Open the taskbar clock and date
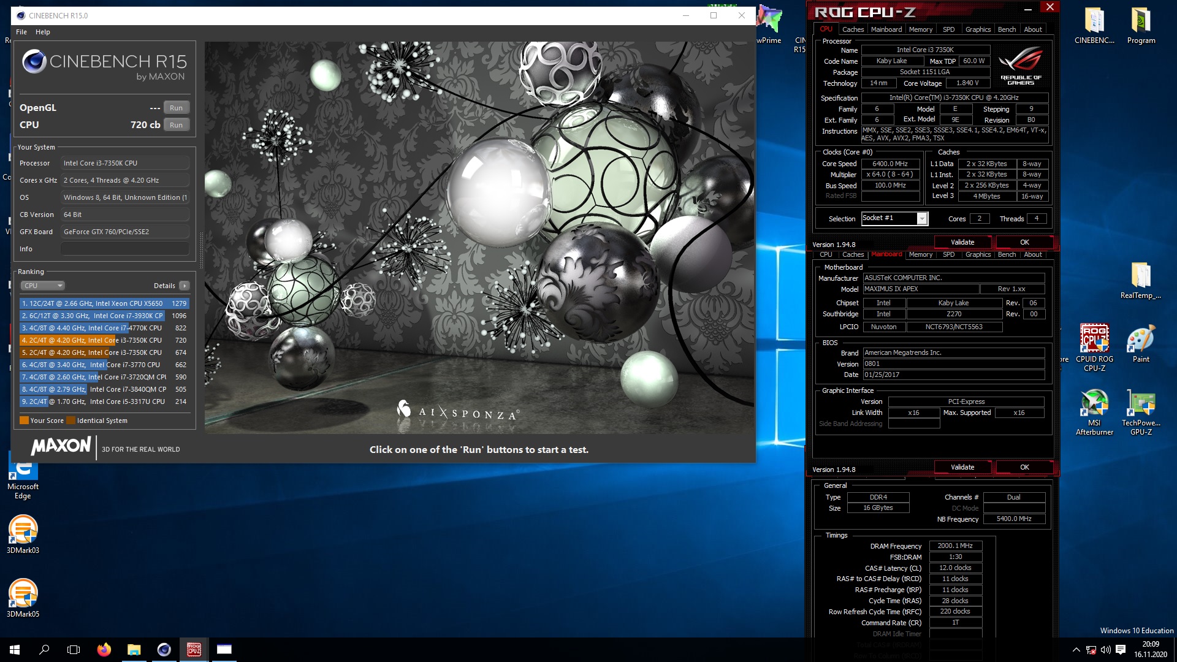Screen dimensions: 1177x662 [1151, 650]
